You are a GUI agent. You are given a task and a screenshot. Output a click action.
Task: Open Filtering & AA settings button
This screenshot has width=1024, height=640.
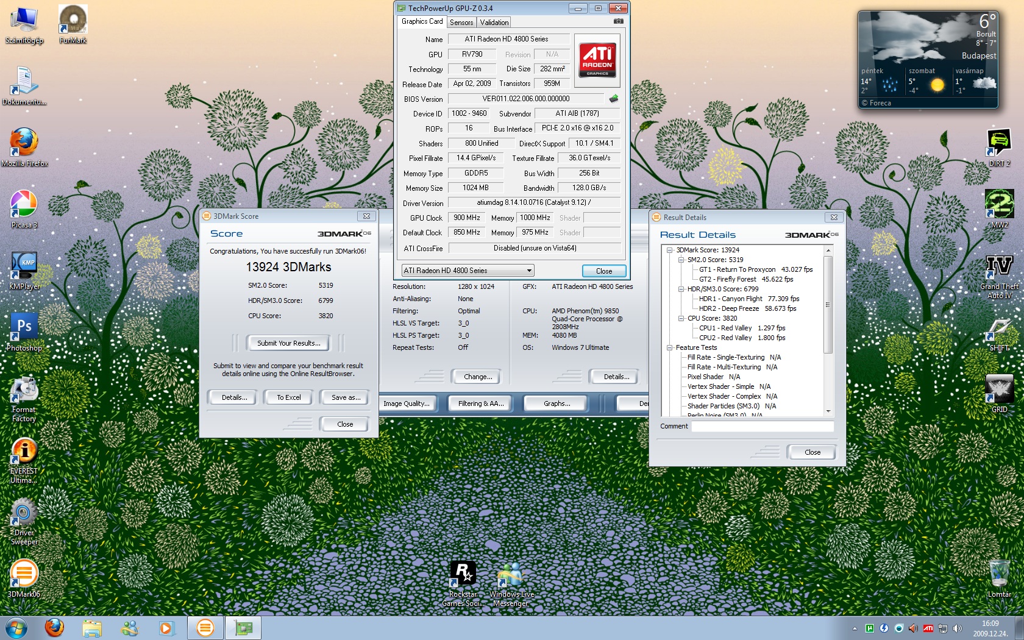pyautogui.click(x=481, y=404)
